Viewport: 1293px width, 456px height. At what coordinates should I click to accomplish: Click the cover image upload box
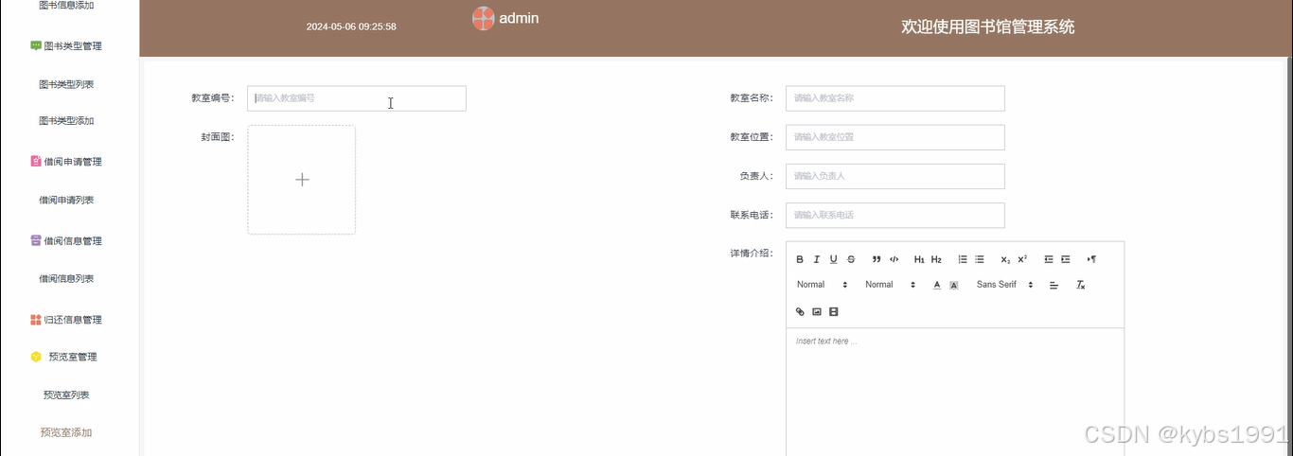pos(302,180)
